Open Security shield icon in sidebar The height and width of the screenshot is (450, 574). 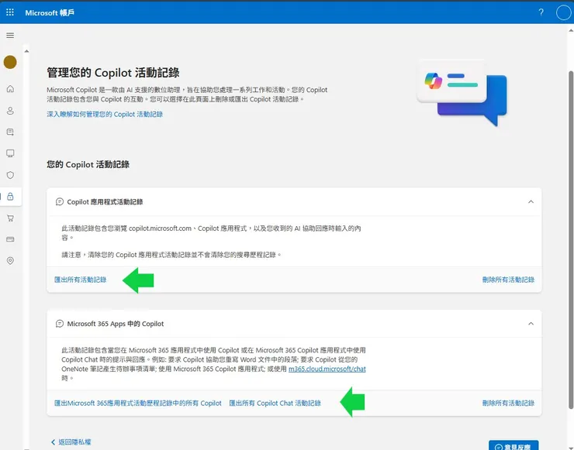tap(10, 175)
